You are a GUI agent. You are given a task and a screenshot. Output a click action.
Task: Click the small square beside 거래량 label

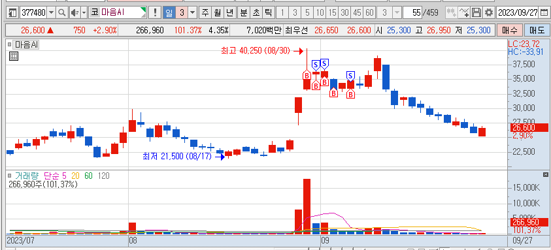pos(10,176)
